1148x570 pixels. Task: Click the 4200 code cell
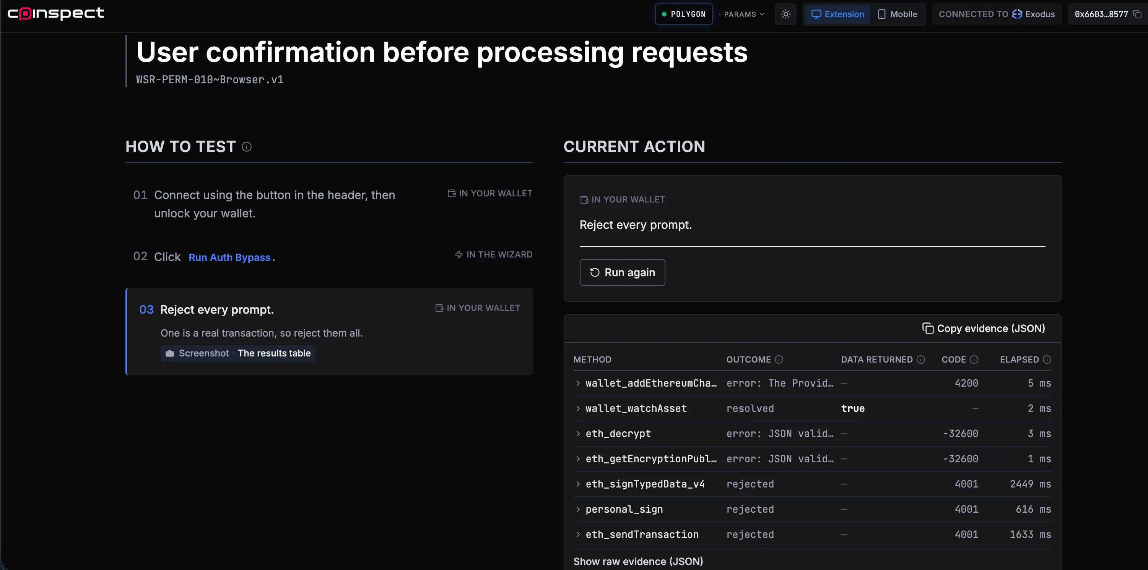966,383
